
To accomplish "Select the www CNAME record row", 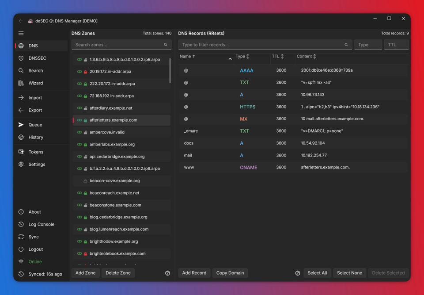I will [293, 168].
